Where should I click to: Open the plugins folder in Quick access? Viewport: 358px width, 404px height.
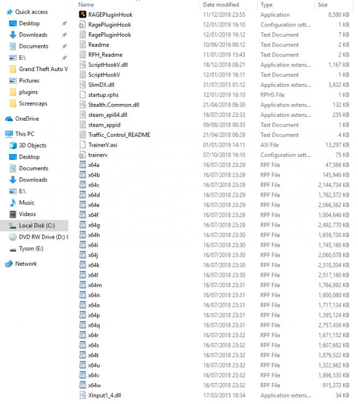(29, 92)
